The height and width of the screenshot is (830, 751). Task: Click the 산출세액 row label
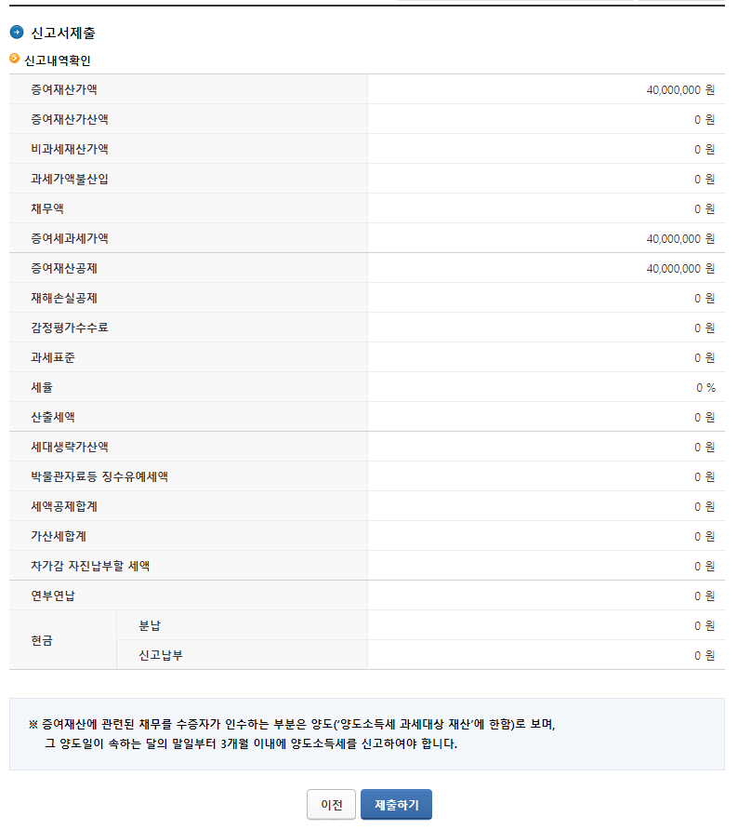click(53, 417)
